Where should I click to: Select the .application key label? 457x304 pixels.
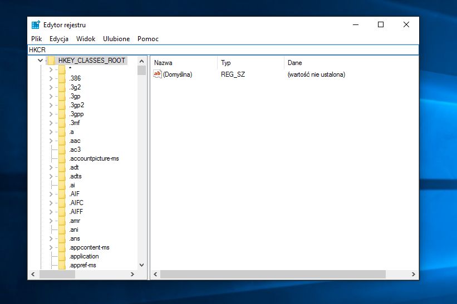coord(84,256)
